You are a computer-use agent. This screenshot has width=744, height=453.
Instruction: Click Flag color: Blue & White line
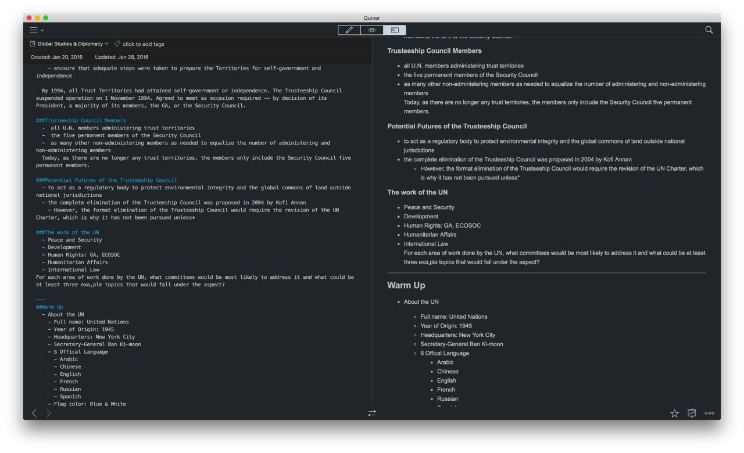pos(90,404)
